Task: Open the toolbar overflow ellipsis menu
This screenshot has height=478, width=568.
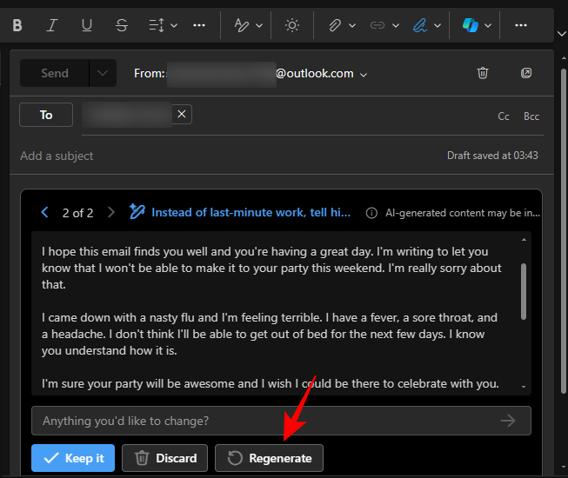Action: (x=520, y=25)
